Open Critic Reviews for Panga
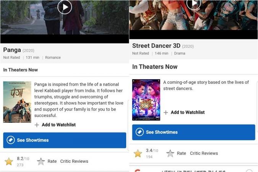The height and width of the screenshot is (172, 258). (x=74, y=161)
